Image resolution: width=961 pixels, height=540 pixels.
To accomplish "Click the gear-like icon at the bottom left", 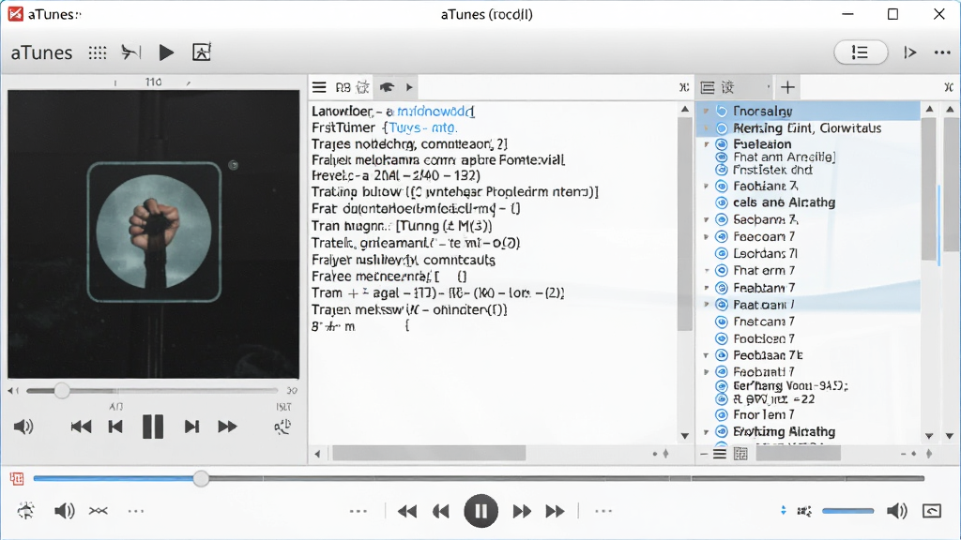I will [x=25, y=511].
